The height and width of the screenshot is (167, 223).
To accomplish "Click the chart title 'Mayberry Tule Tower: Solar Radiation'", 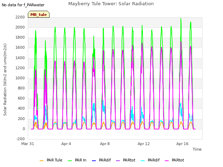I will click(x=111, y=4).
